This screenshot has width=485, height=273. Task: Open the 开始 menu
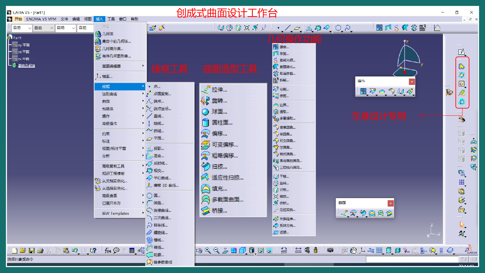(18, 19)
